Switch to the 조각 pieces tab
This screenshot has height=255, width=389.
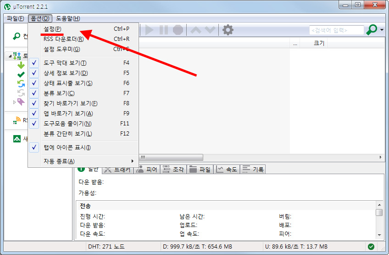pyautogui.click(x=173, y=170)
